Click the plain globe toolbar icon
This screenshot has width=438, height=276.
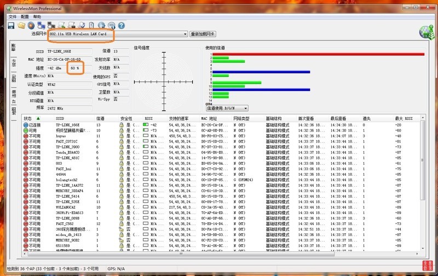[x=101, y=26]
